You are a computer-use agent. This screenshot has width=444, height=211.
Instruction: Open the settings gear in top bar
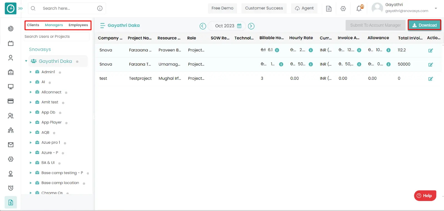click(343, 9)
